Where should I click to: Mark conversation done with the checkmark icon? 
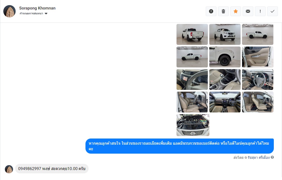[273, 11]
